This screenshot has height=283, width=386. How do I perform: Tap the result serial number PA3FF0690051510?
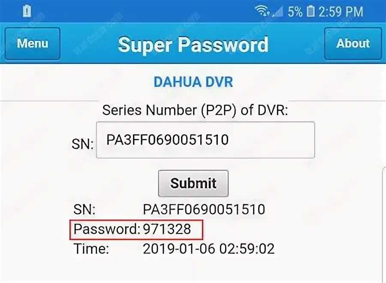(x=204, y=209)
